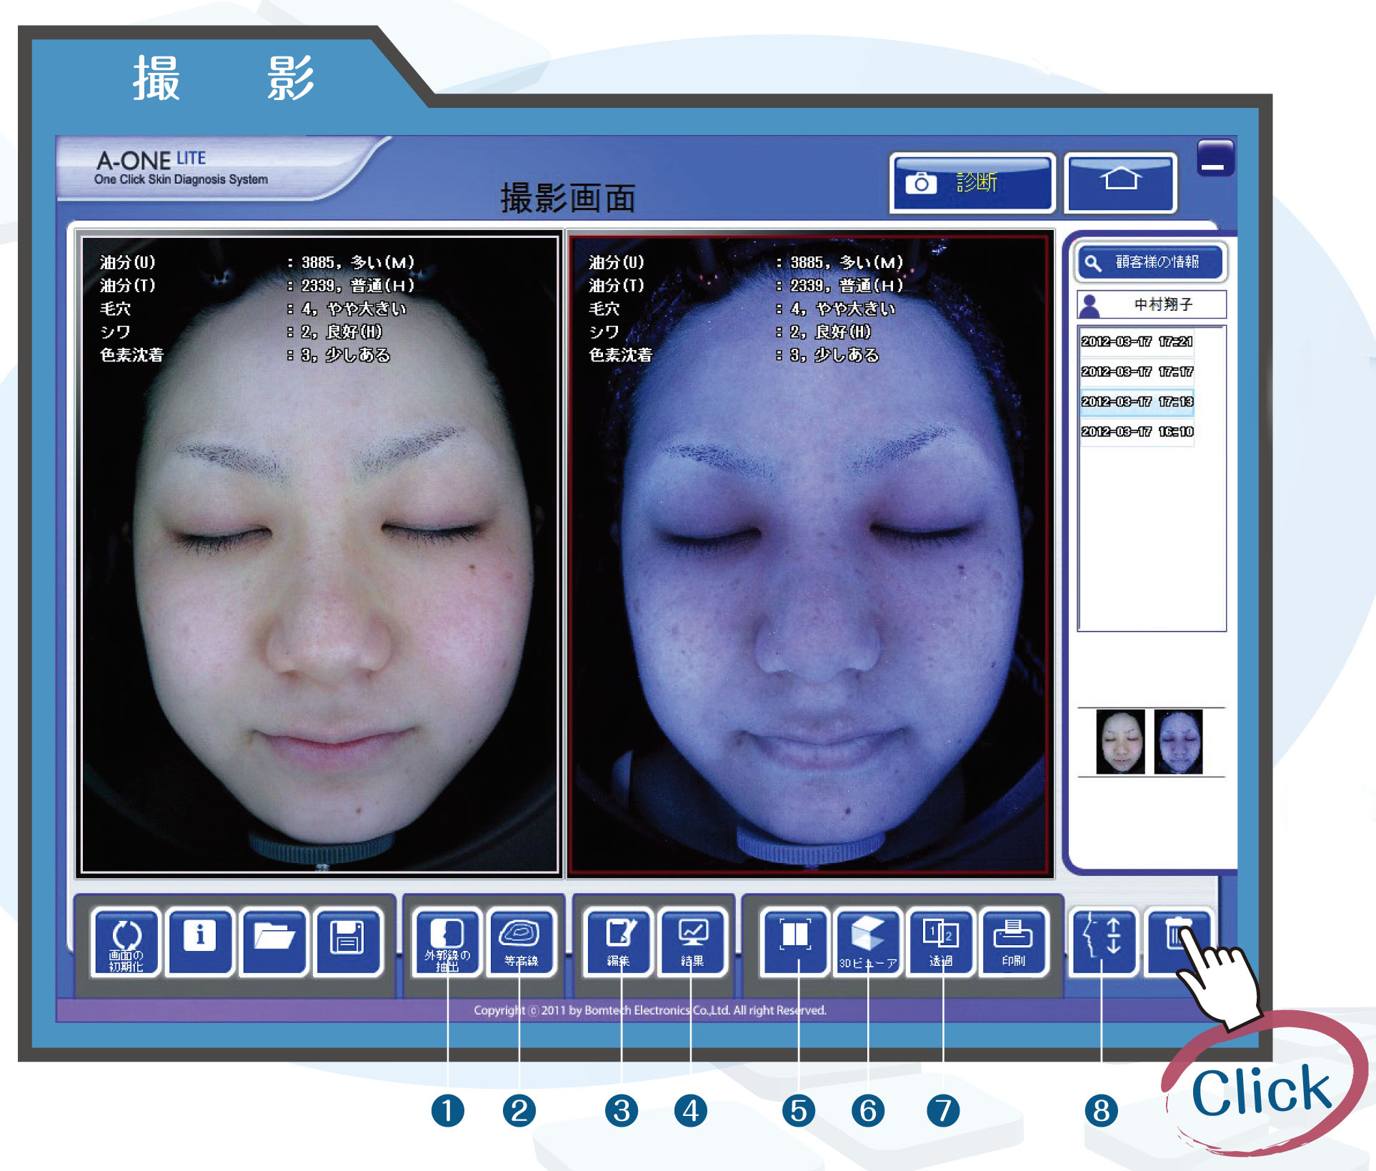Open the information (i) icon
The height and width of the screenshot is (1171, 1376).
point(200,942)
